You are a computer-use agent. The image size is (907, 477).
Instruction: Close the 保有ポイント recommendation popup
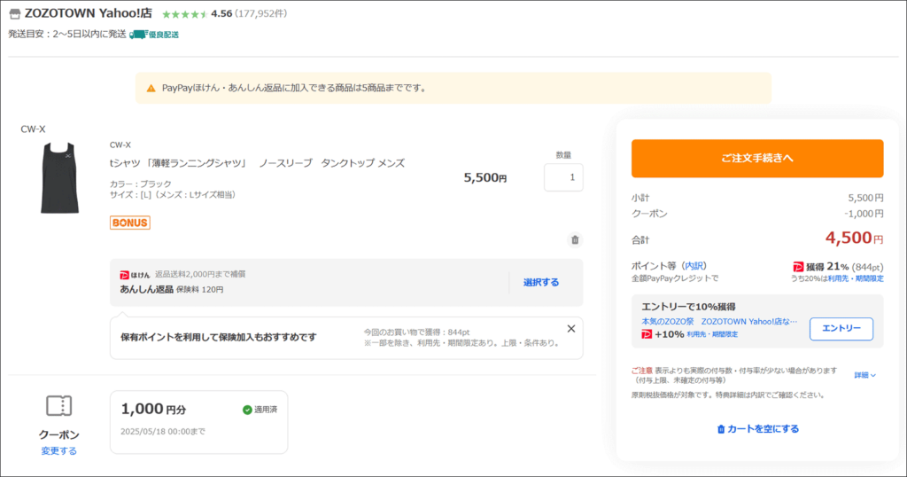(x=571, y=329)
